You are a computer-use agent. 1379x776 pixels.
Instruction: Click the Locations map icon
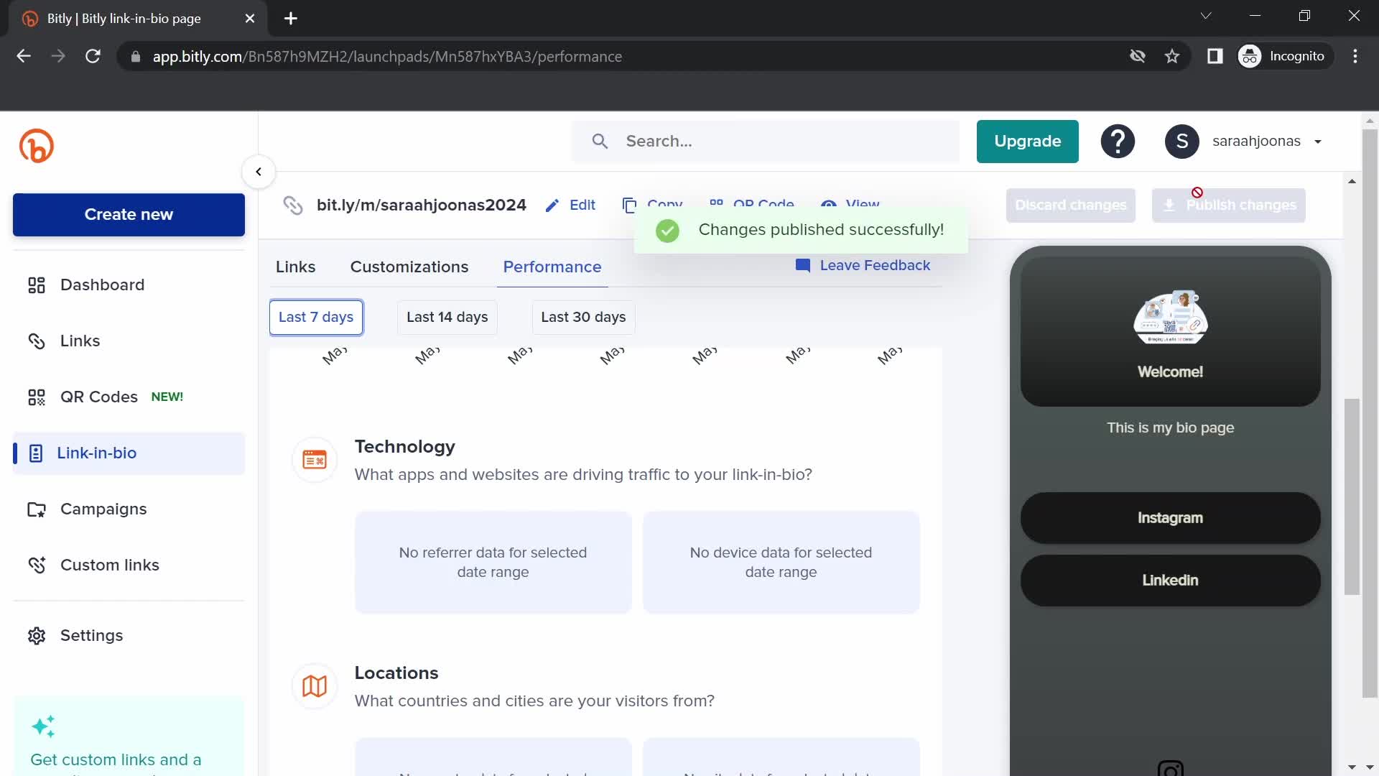315,686
